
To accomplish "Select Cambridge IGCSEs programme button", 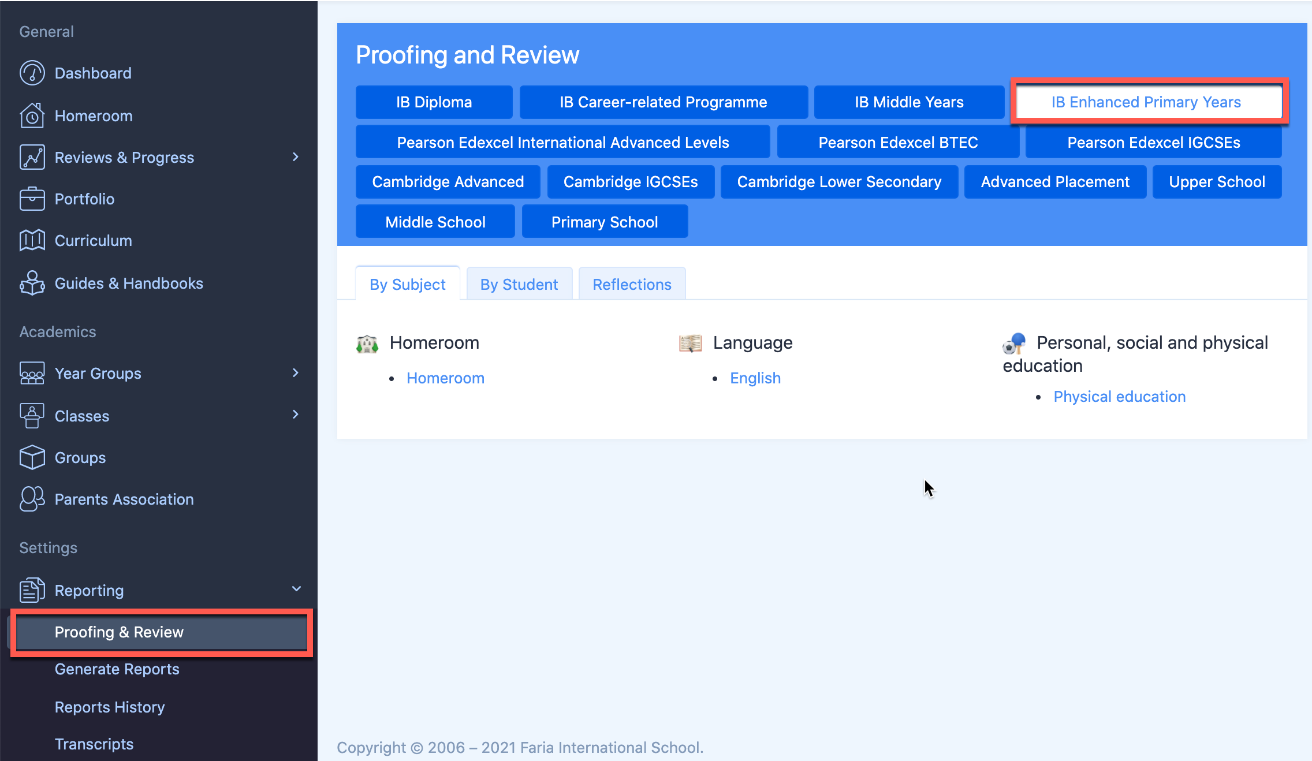I will tap(631, 182).
